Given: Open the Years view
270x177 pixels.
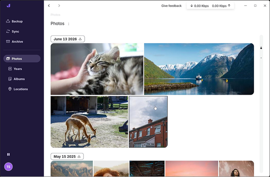Looking at the screenshot, I should [15, 69].
